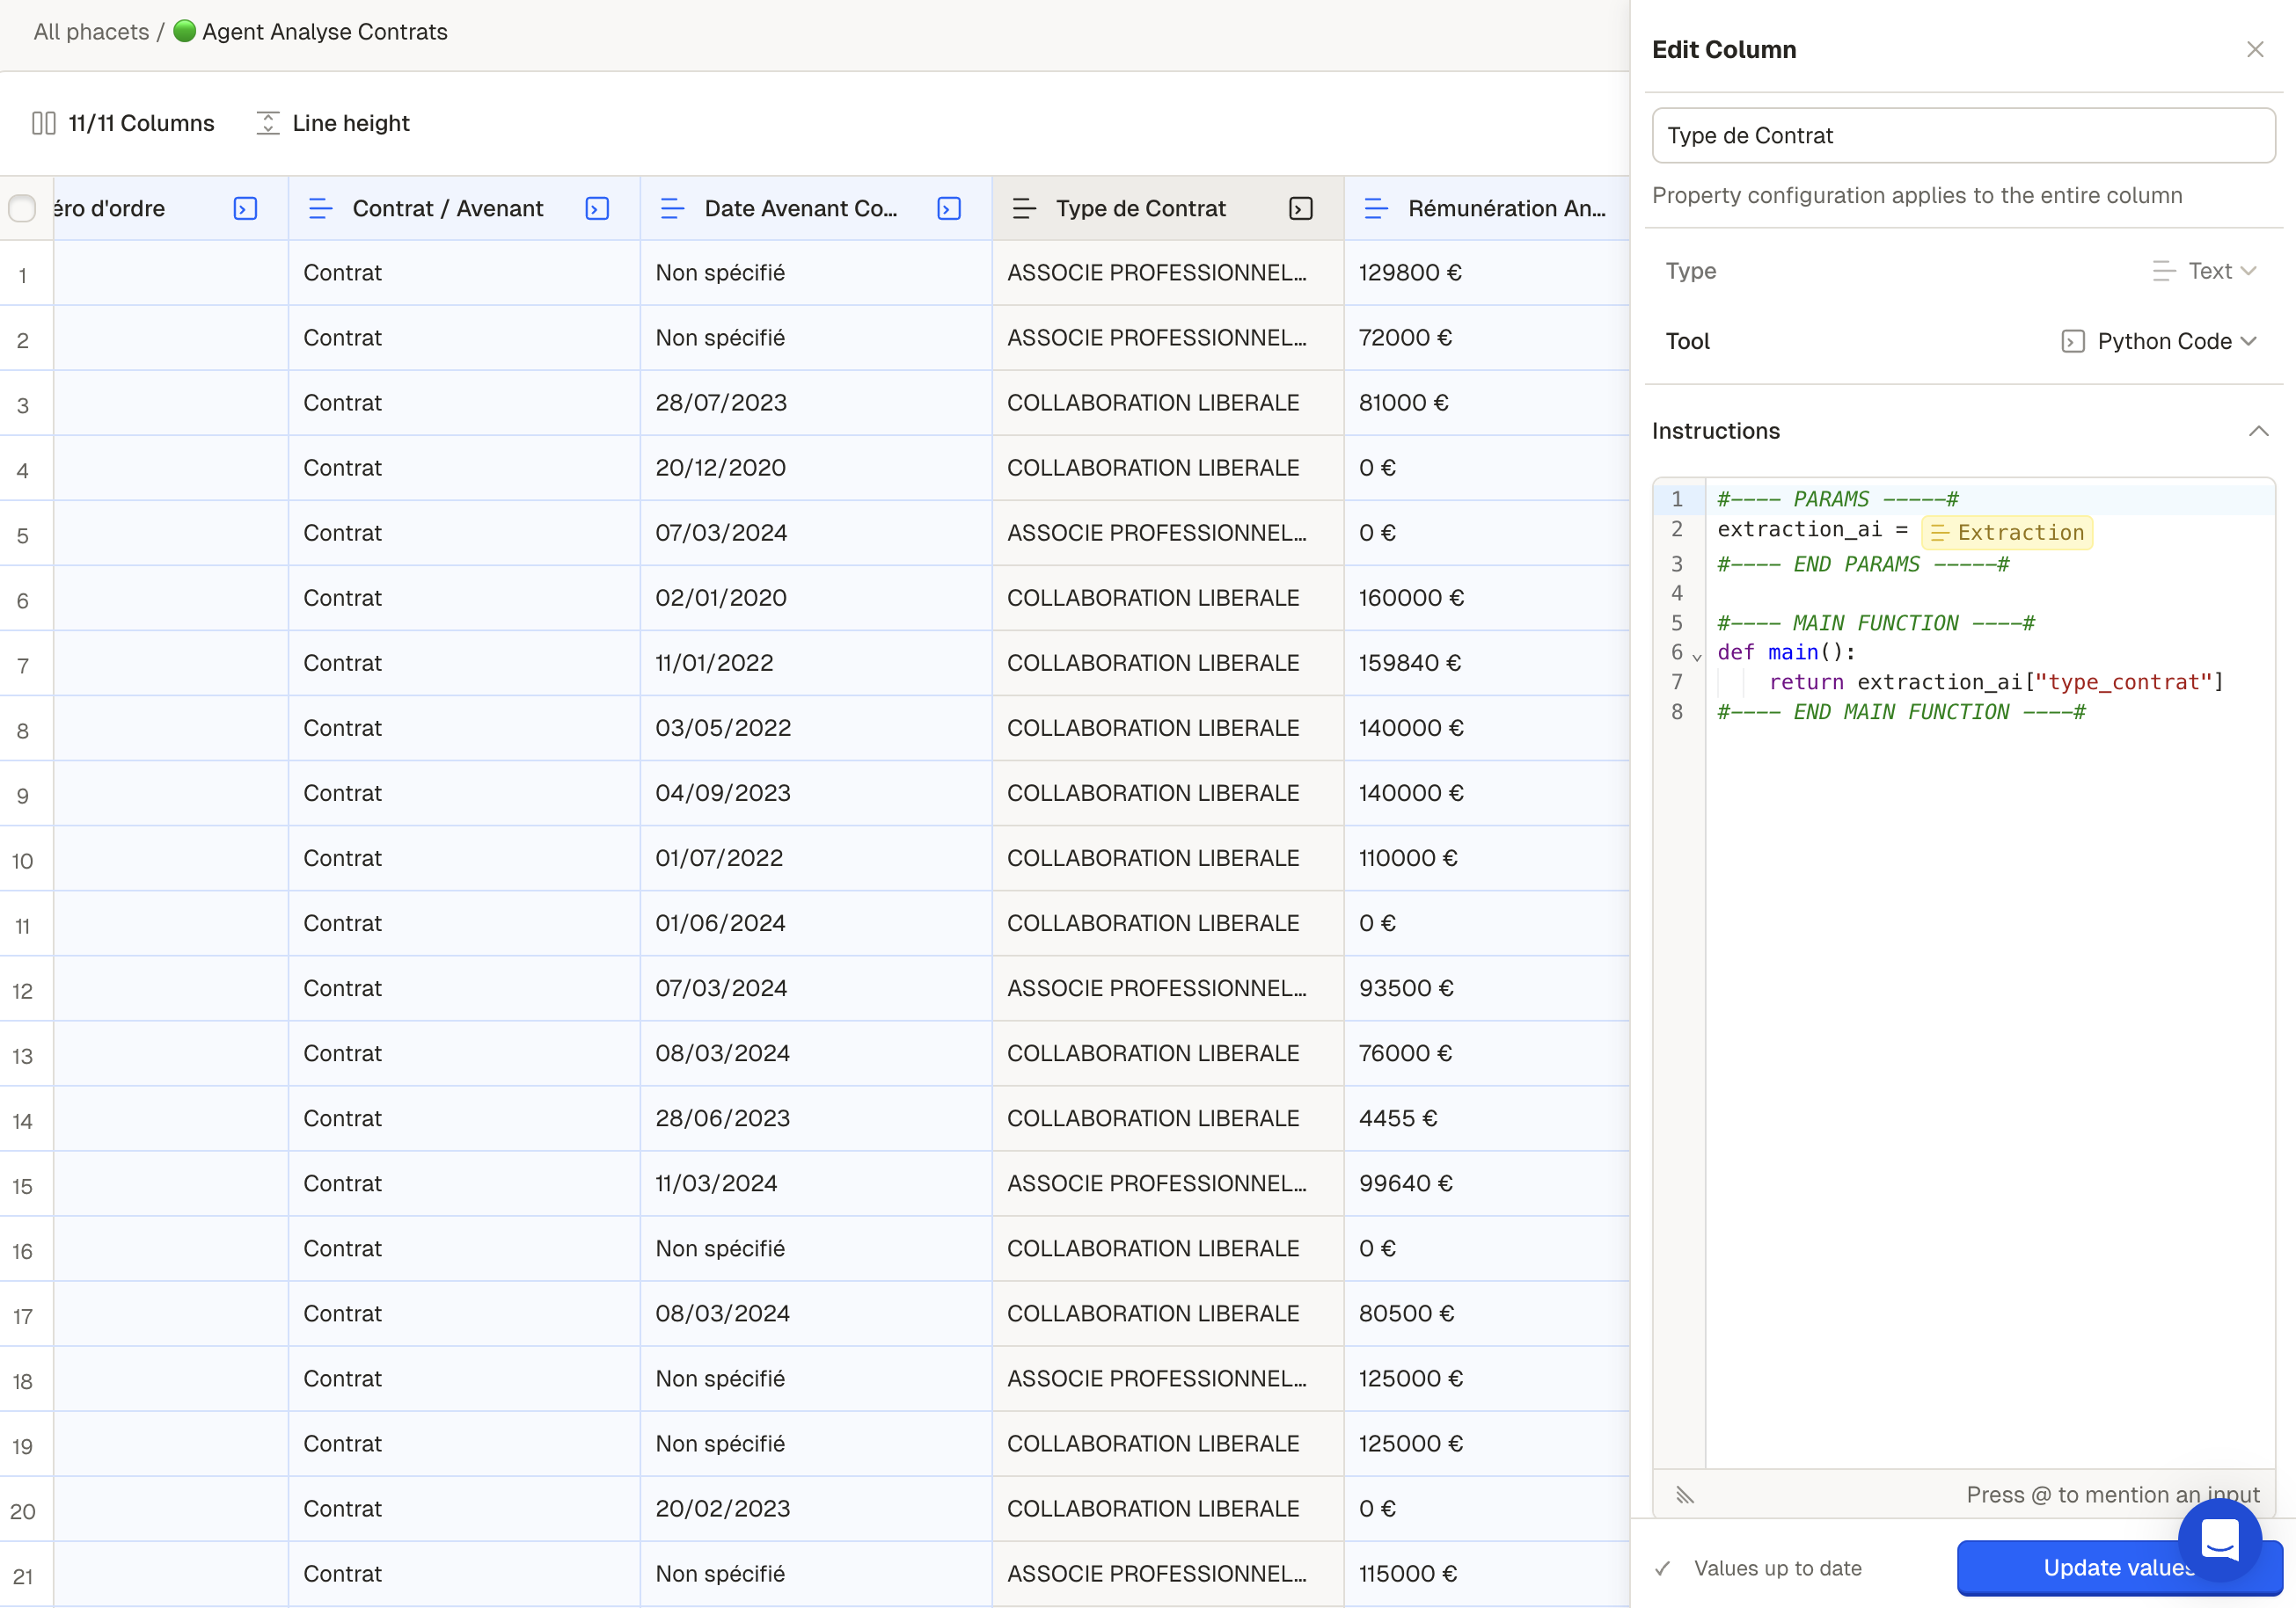2296x1608 pixels.
Task: Close the Edit Column panel
Action: click(2255, 49)
